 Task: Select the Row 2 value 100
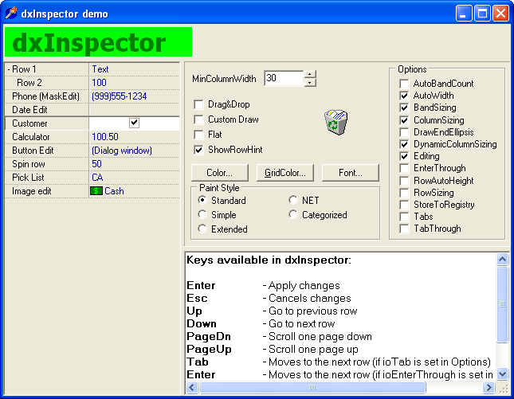click(x=99, y=83)
